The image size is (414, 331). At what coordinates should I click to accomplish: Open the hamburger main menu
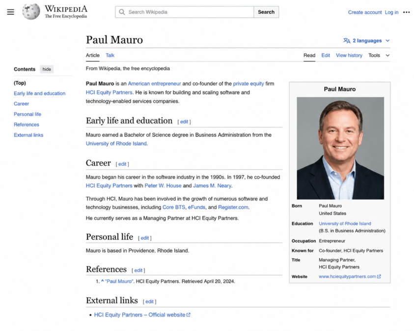[x=11, y=12]
